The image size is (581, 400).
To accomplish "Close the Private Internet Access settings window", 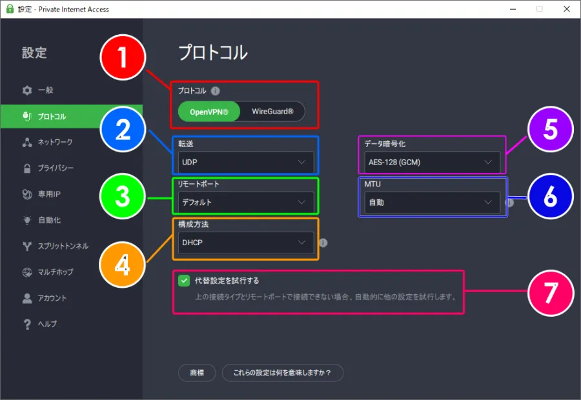I will pos(567,9).
